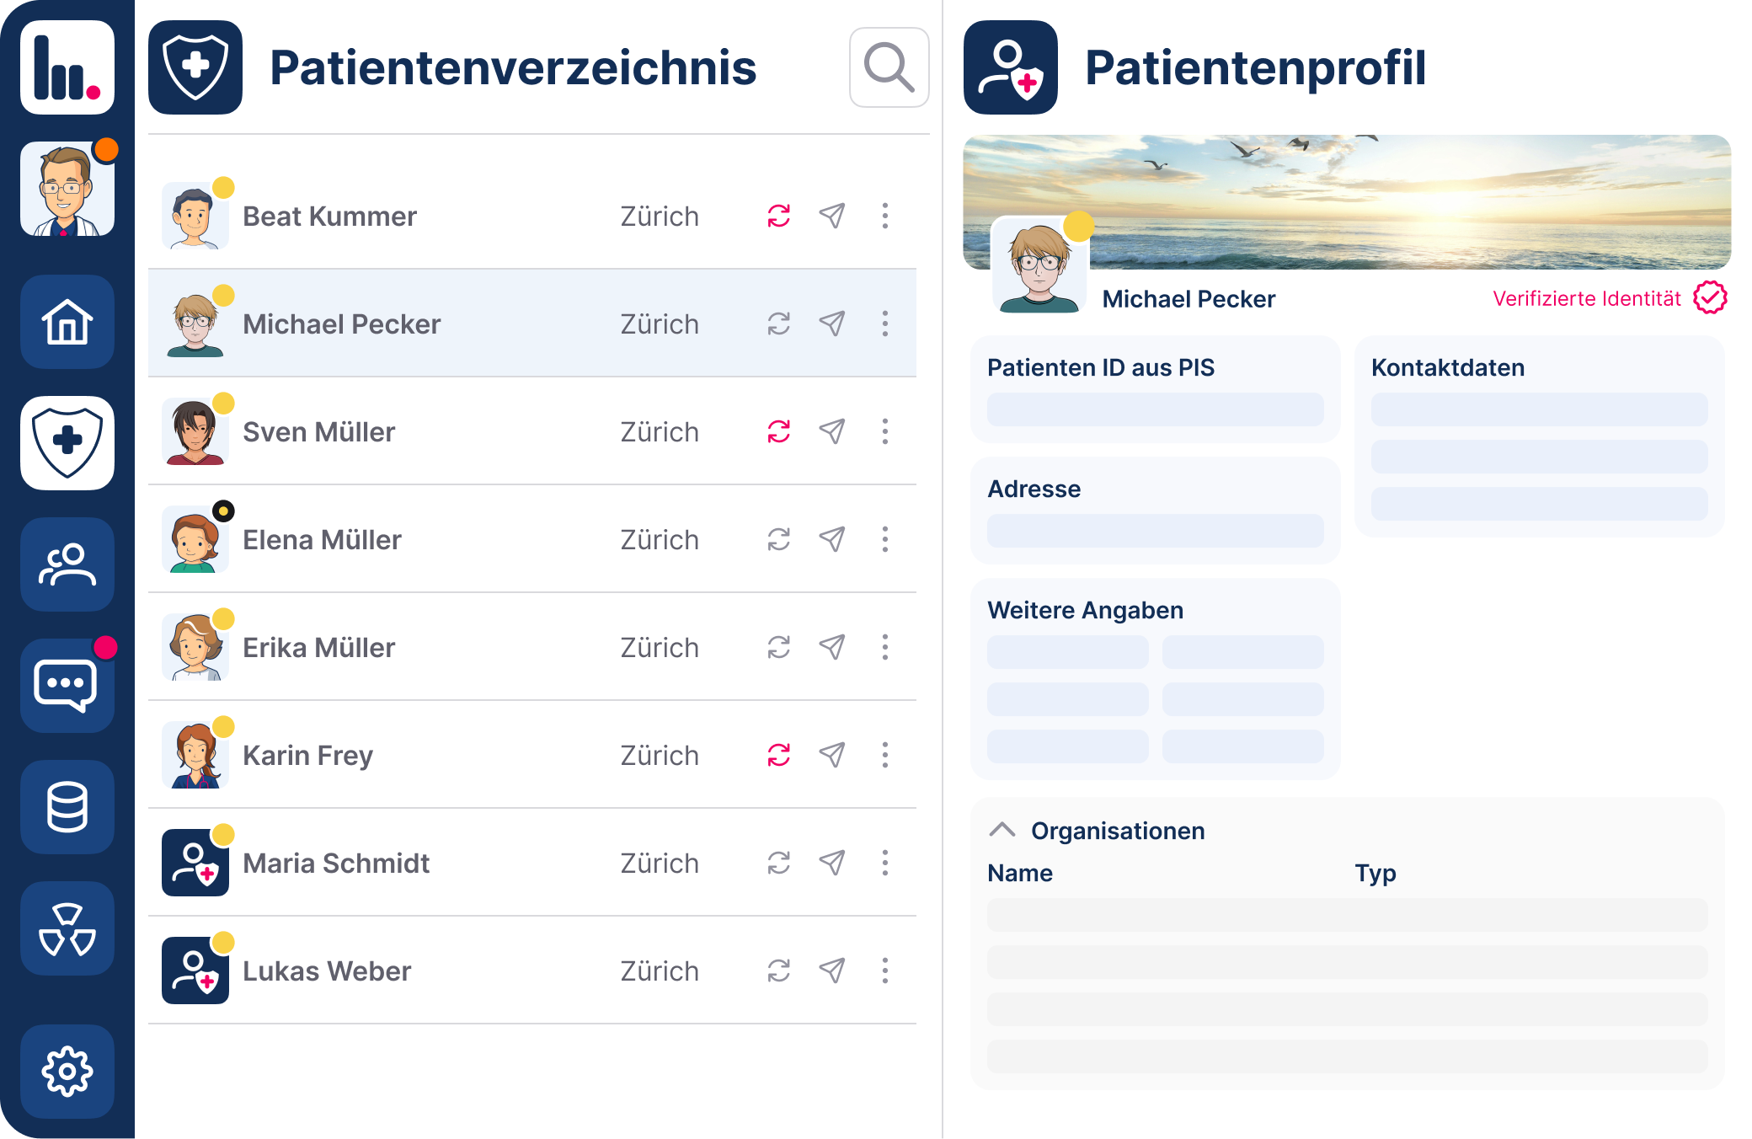Viewport: 1752px width, 1139px height.
Task: Click the sync icon for Karin Frey
Action: click(x=779, y=755)
